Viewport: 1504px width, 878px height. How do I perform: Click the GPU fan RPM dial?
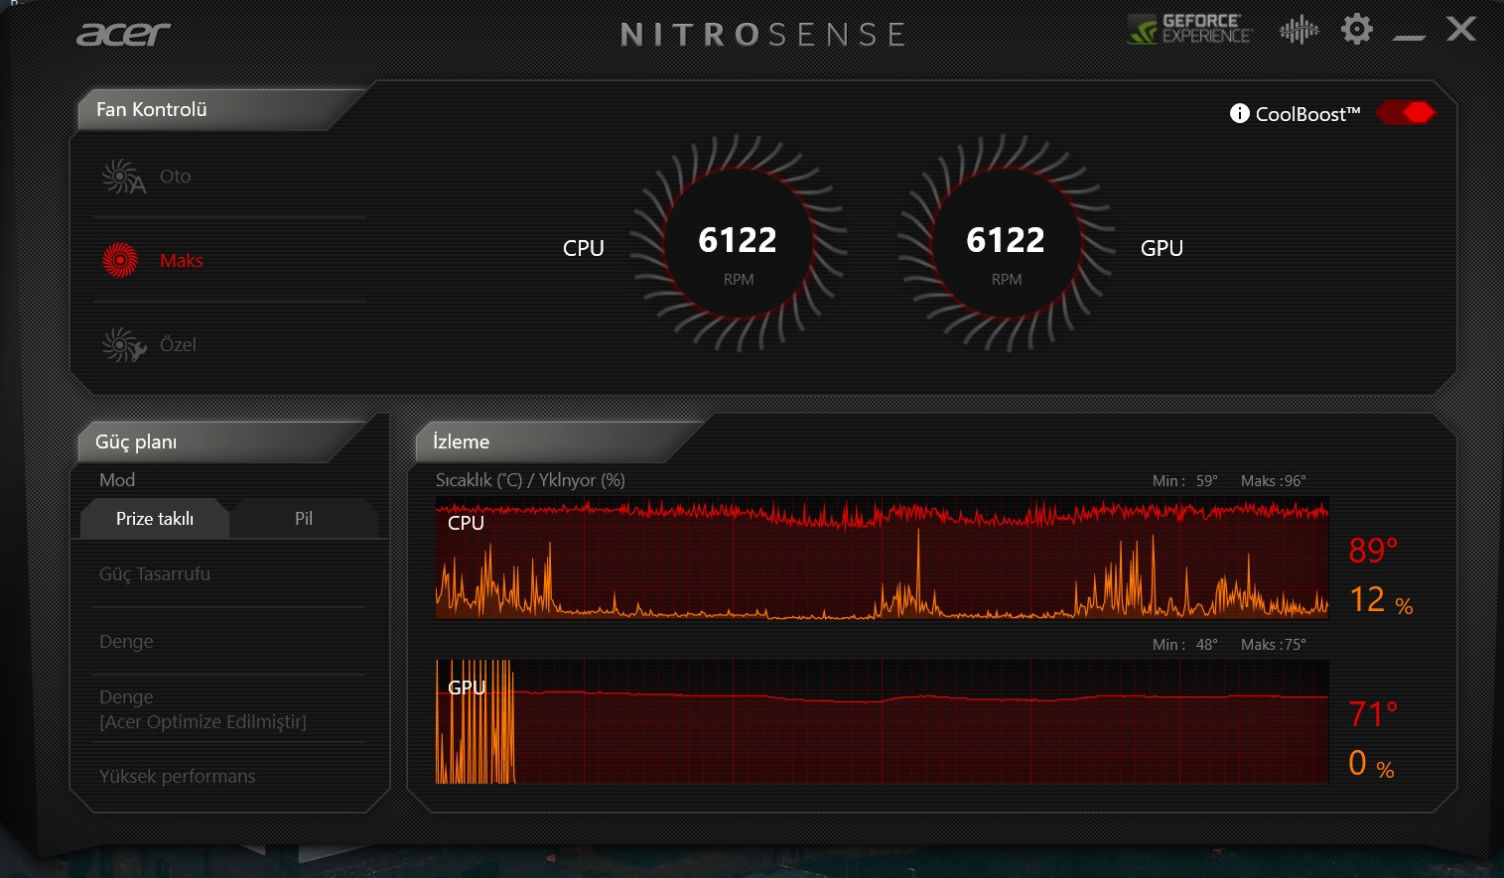(1006, 243)
